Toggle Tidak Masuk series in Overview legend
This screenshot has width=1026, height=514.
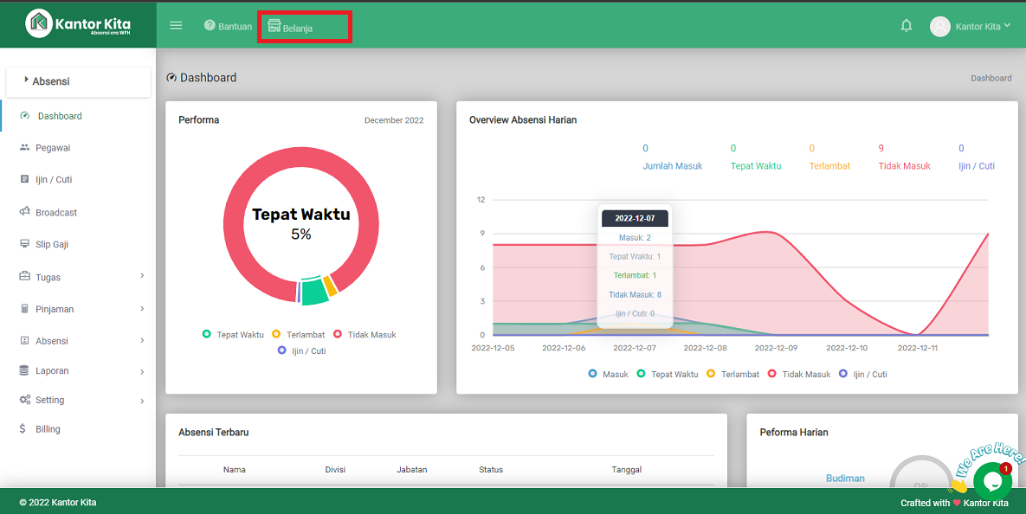(799, 374)
